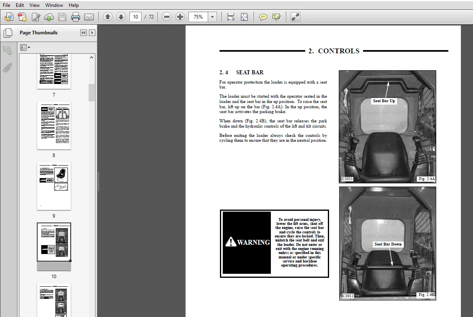The height and width of the screenshot is (317, 473).
Task: Click the fit width scrolling mode icon
Action: tap(231, 17)
